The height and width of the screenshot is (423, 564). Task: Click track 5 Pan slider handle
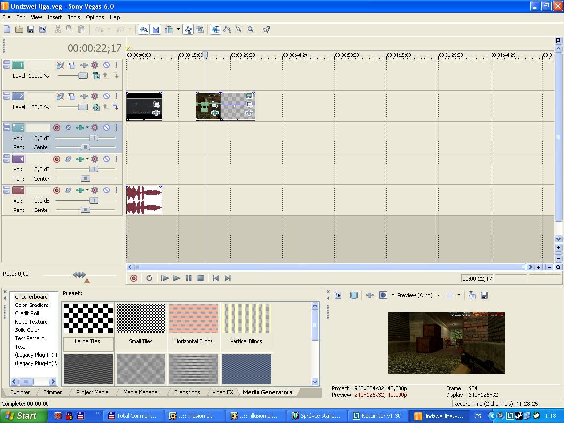85,210
